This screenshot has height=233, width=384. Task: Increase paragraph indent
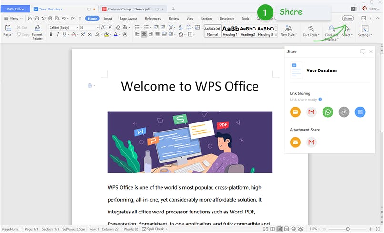click(163, 27)
